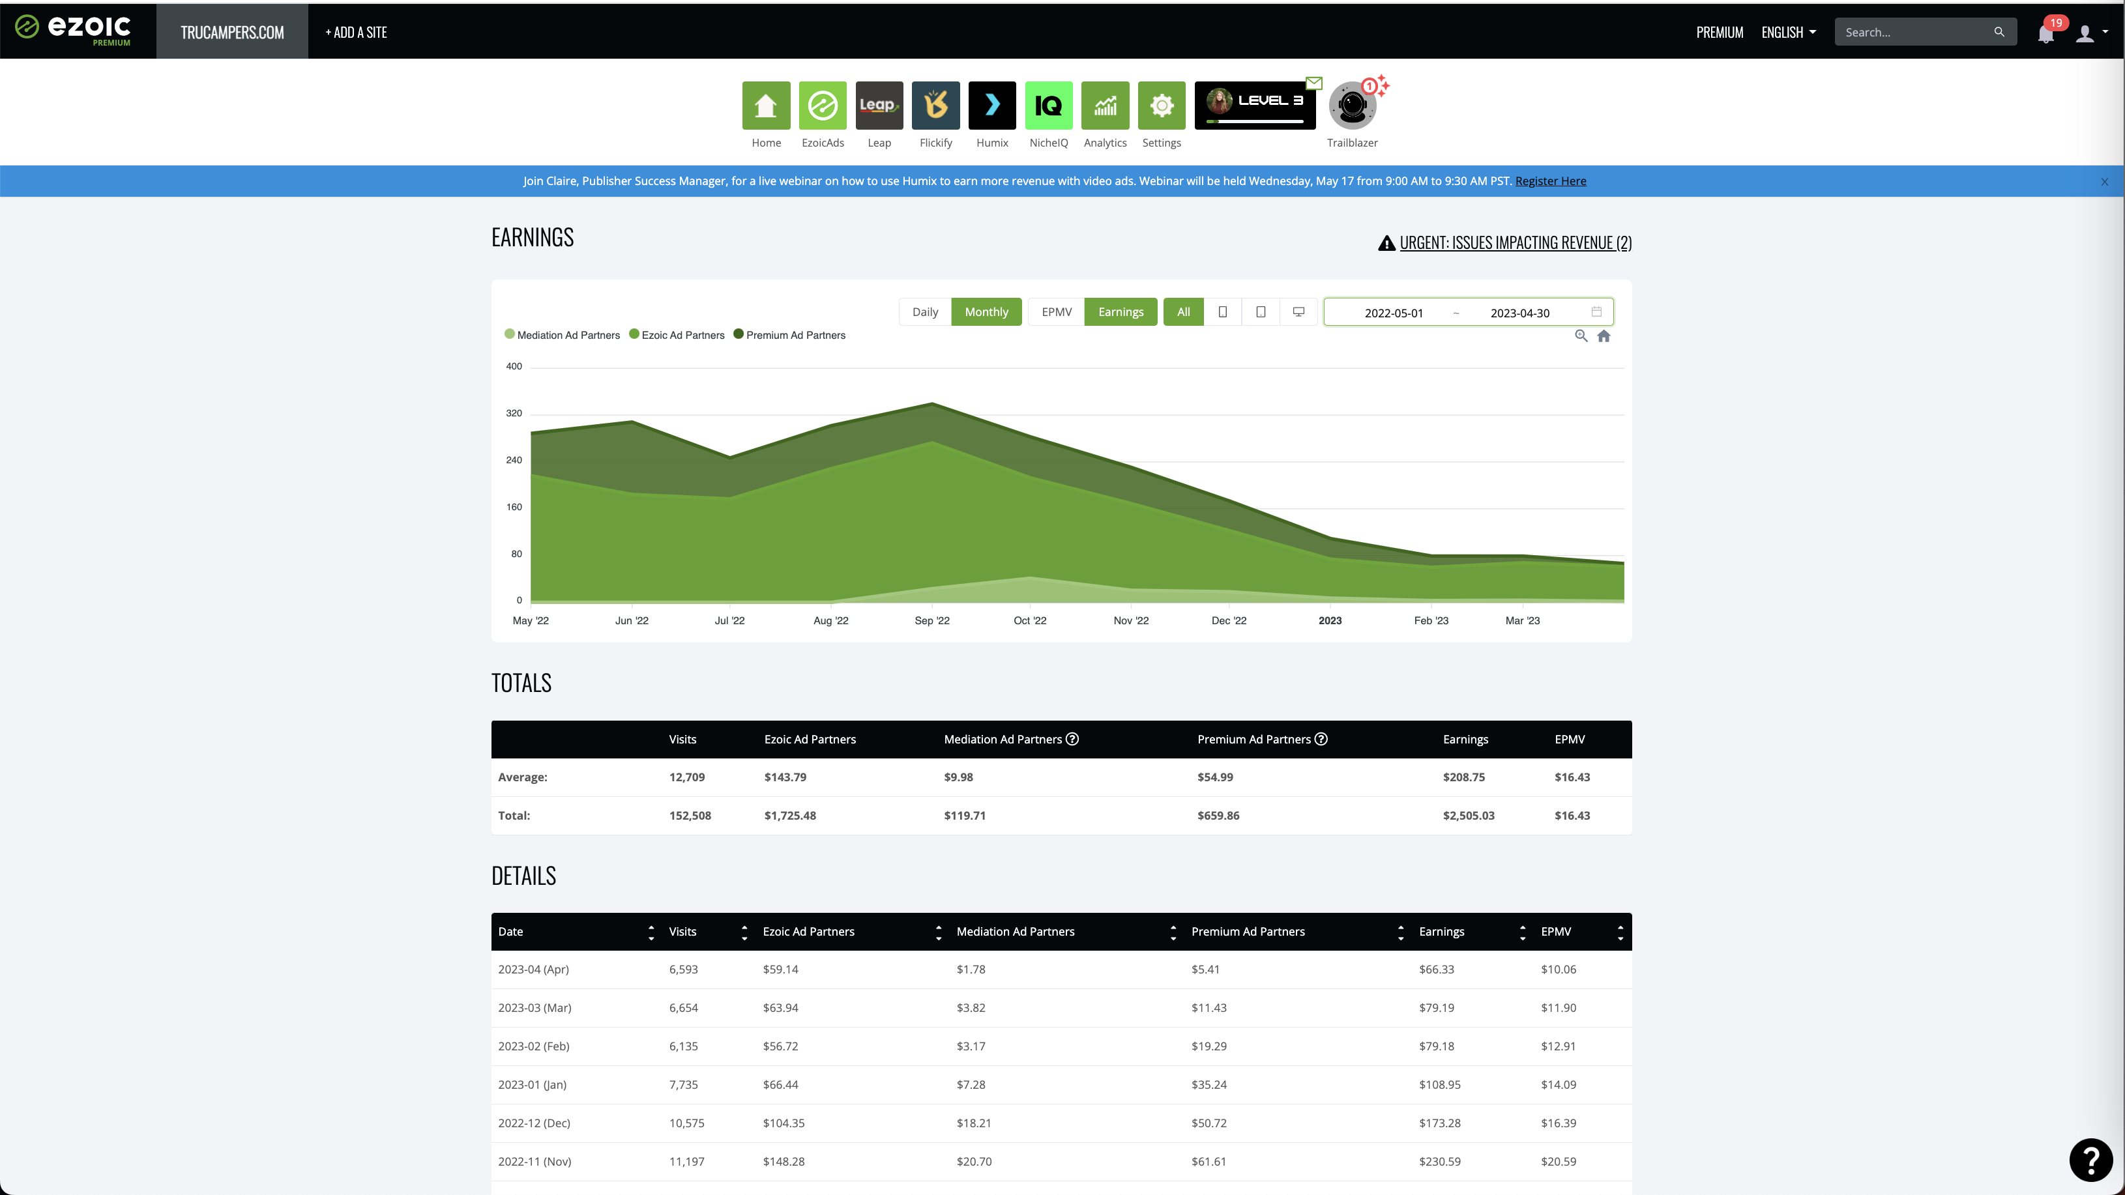Open the help question mark bubble
The height and width of the screenshot is (1195, 2125).
(x=2090, y=1160)
